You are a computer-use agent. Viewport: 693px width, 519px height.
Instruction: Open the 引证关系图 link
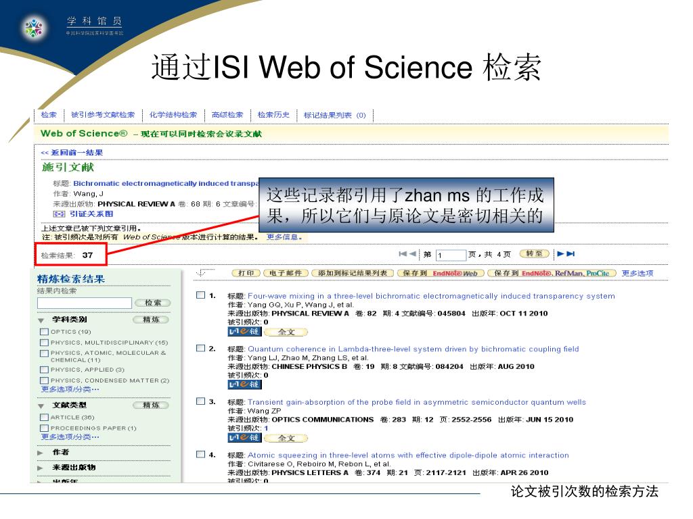coord(91,214)
